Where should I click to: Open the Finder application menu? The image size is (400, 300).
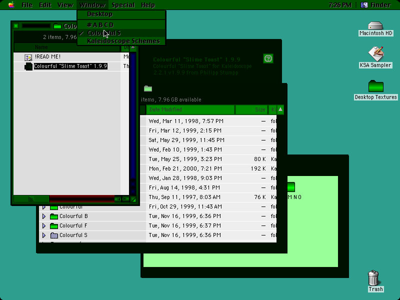375,5
